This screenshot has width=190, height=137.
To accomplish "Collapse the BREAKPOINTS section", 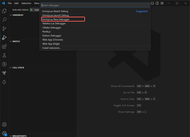I will click(x=18, y=136).
